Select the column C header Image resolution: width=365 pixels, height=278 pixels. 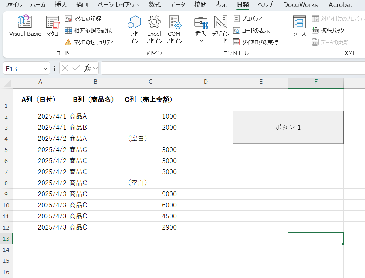pyautogui.click(x=151, y=82)
